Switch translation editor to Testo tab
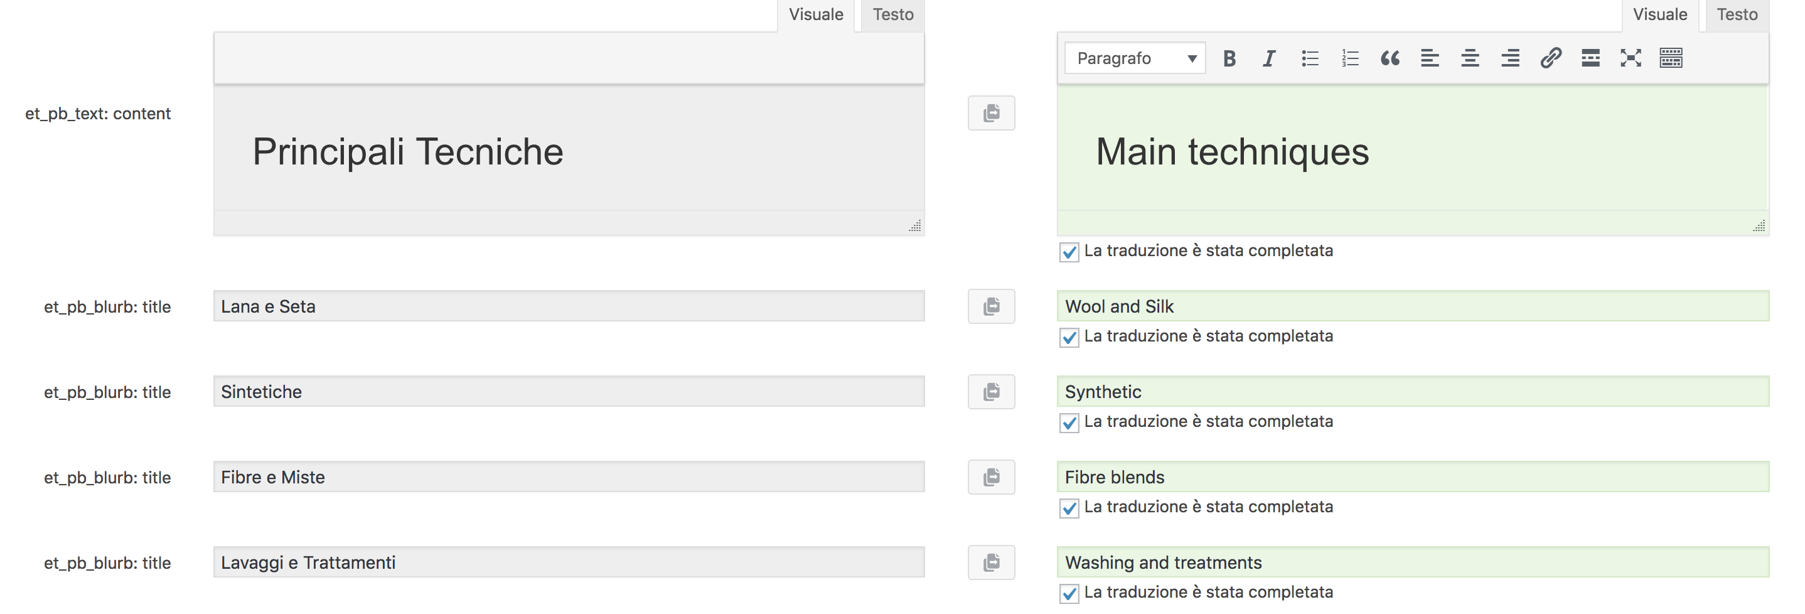 (x=1737, y=14)
